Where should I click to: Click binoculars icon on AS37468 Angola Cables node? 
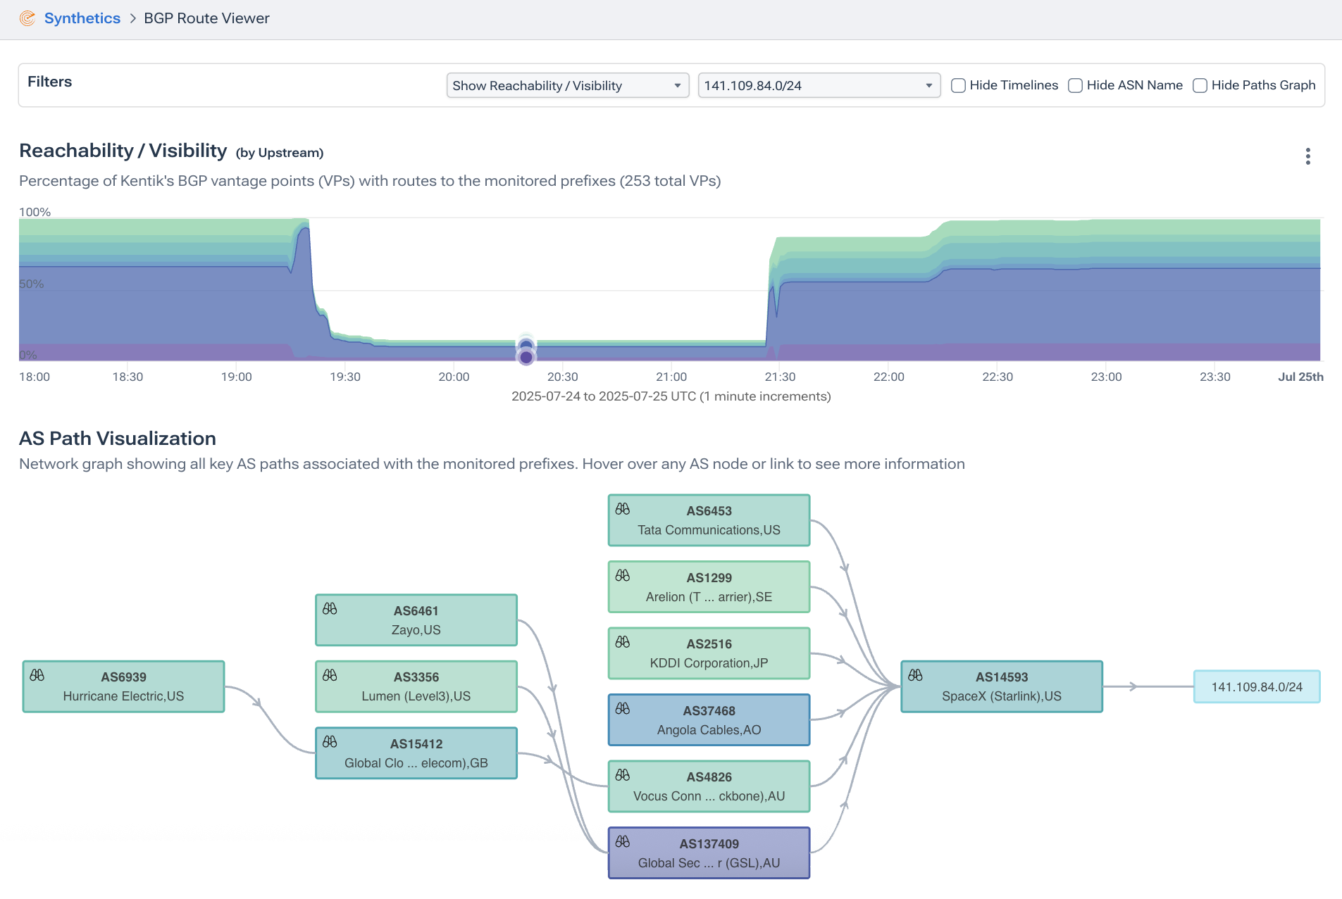click(623, 708)
